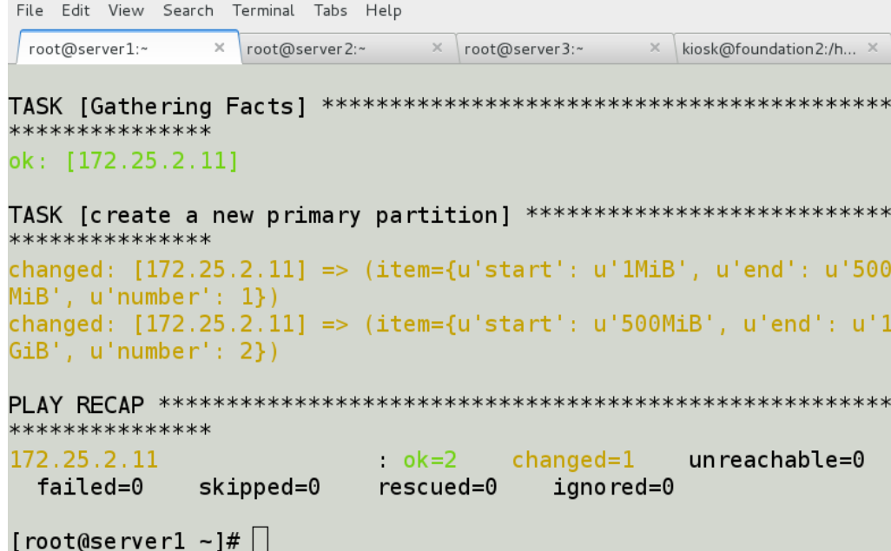Click the 'failed=0' value
Viewport: 891px width, 551px height.
pos(89,487)
